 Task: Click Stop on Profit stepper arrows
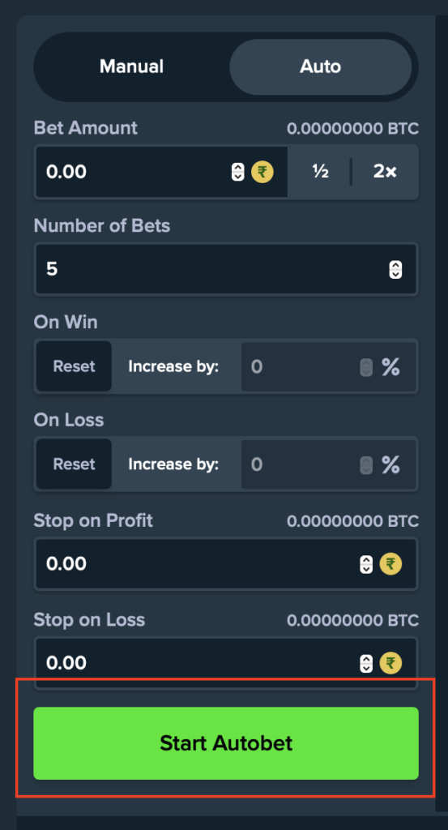(x=366, y=564)
